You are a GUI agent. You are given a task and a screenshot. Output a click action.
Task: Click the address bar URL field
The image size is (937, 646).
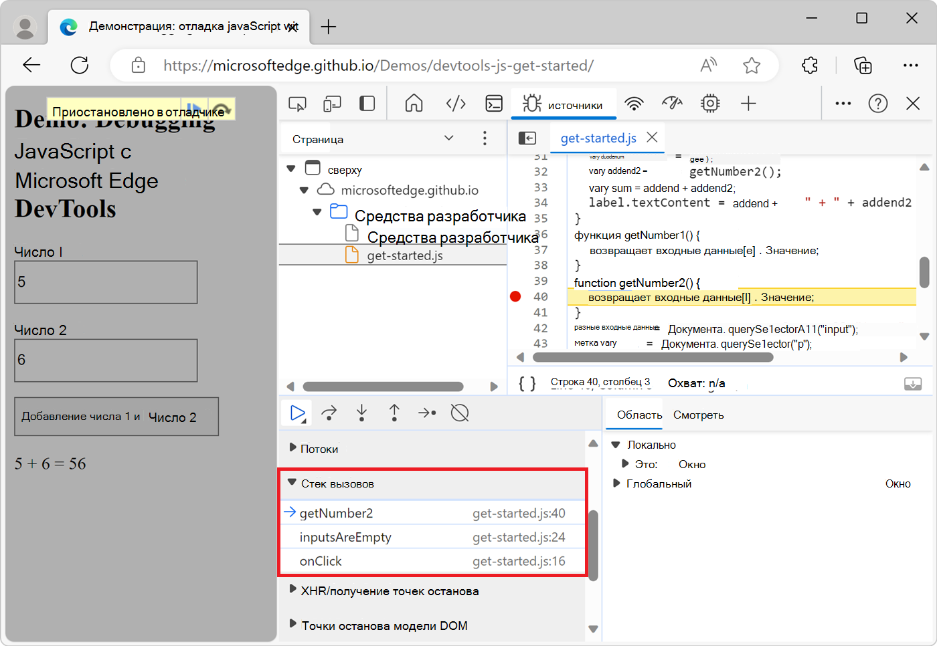click(x=378, y=66)
